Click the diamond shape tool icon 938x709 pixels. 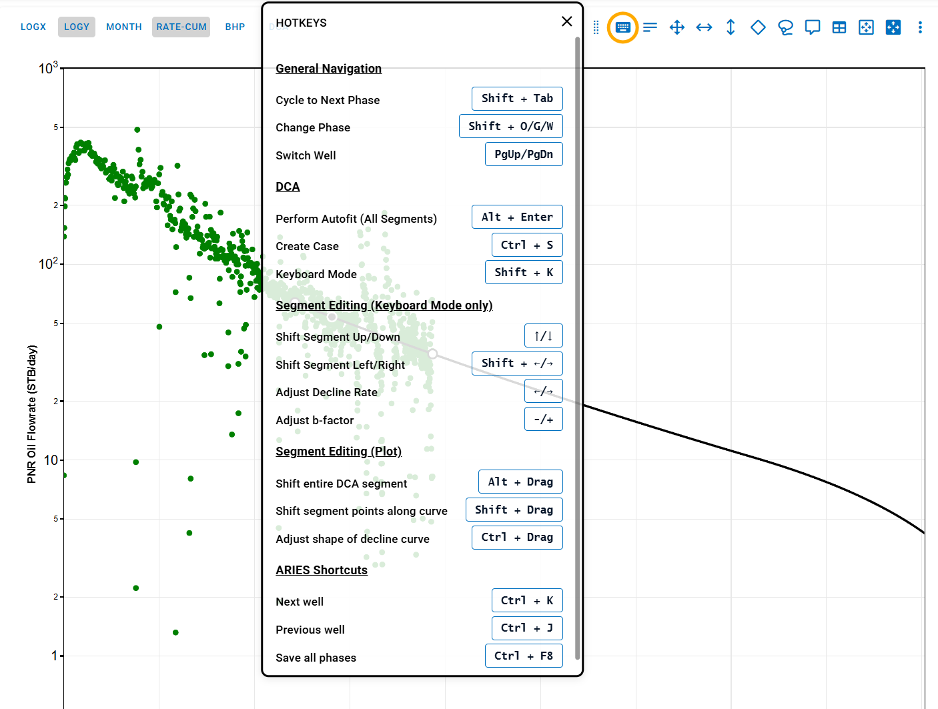pos(758,27)
